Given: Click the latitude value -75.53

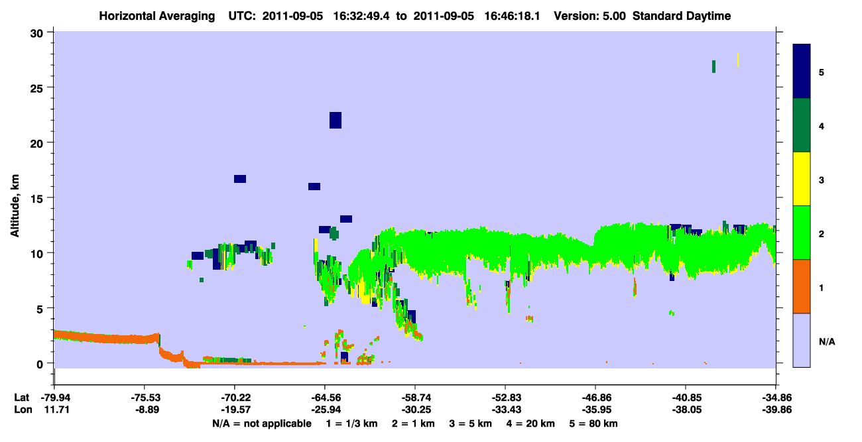Looking at the screenshot, I should pos(144,398).
